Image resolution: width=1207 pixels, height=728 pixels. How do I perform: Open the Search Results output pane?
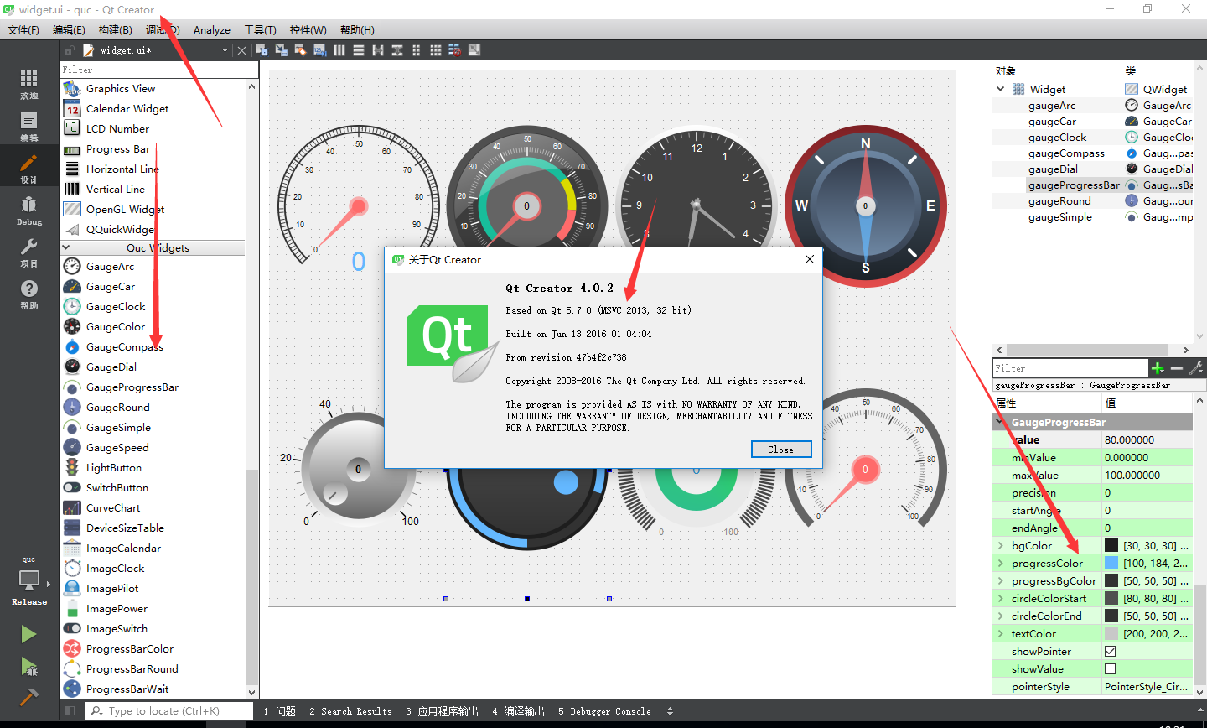350,711
